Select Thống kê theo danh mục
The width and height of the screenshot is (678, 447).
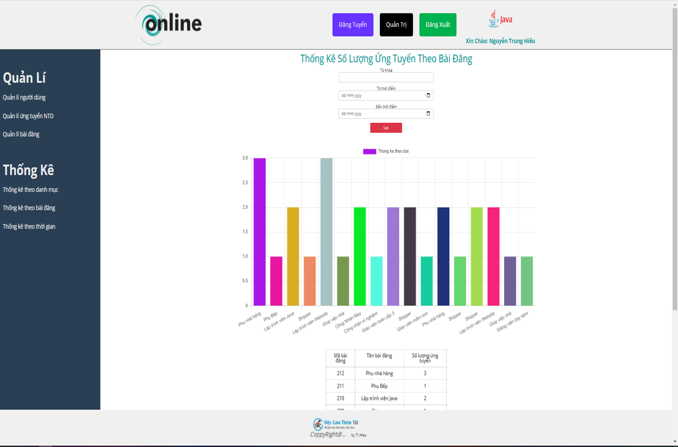point(30,189)
